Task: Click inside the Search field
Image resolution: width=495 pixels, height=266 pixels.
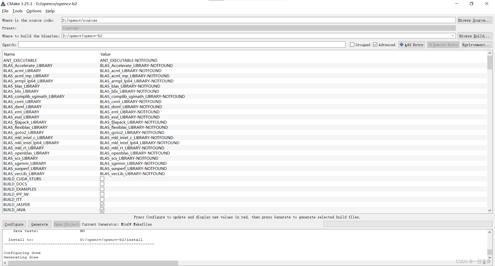Action: [180, 45]
